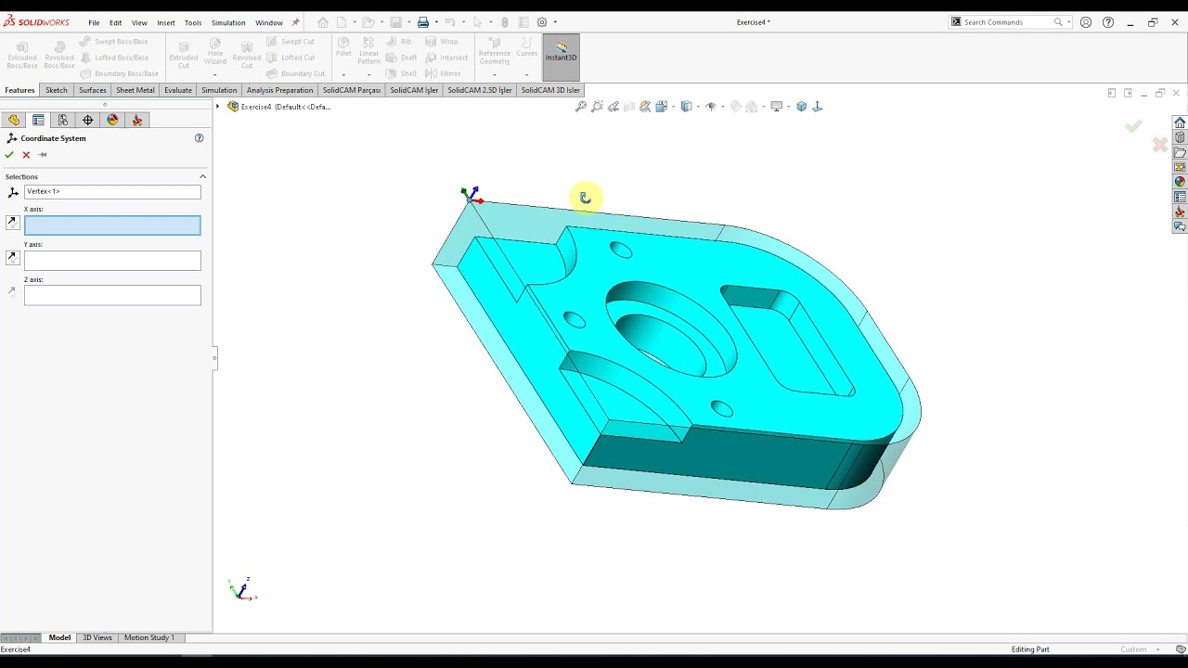Open Appearances task pane color-ball icon
The image size is (1188, 668).
click(x=1180, y=182)
